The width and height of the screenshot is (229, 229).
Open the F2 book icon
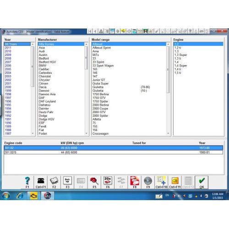coord(54,182)
